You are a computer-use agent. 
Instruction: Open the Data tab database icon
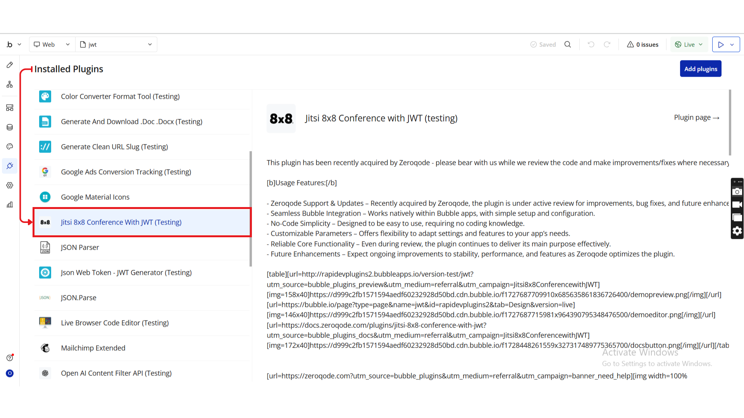(x=10, y=127)
